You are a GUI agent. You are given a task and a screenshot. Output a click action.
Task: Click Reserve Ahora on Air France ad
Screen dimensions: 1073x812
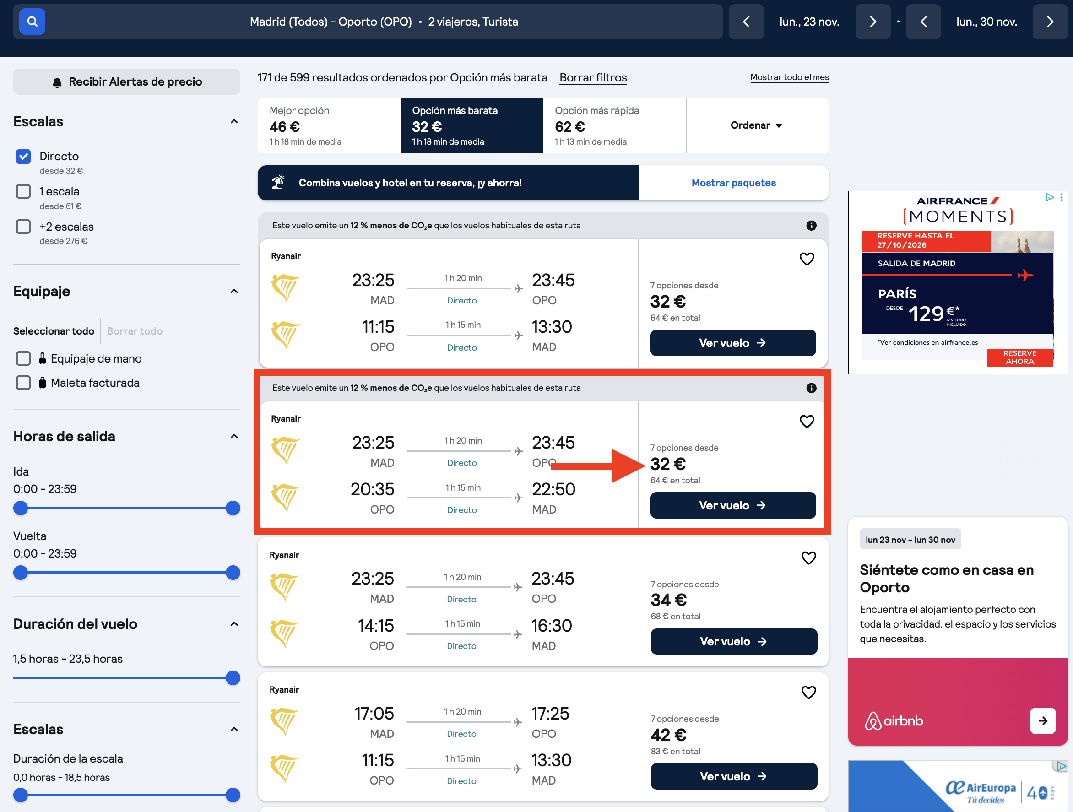click(1019, 357)
